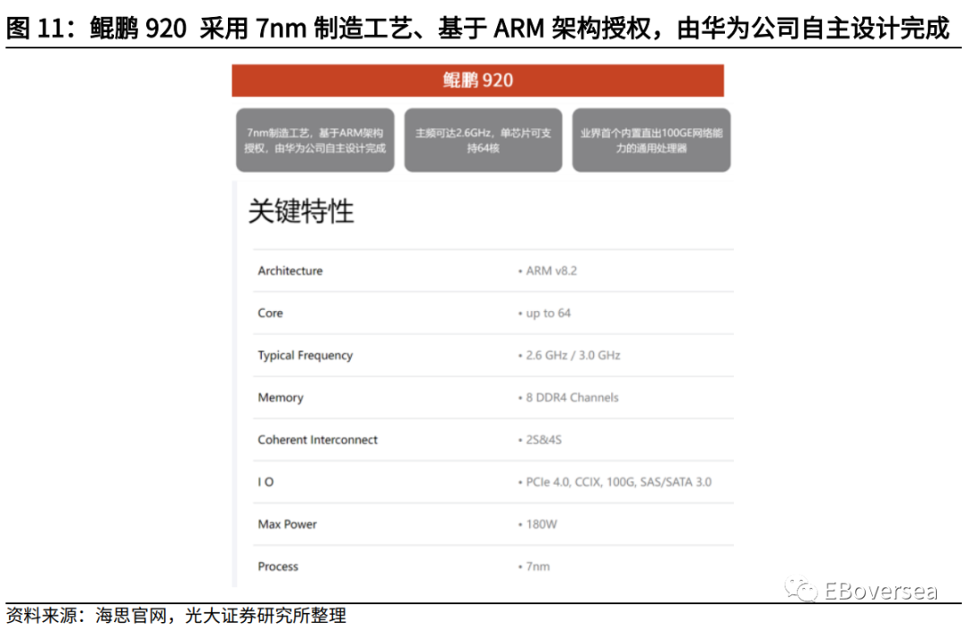Click the Max Power label
The height and width of the screenshot is (630, 969).
pos(287,524)
